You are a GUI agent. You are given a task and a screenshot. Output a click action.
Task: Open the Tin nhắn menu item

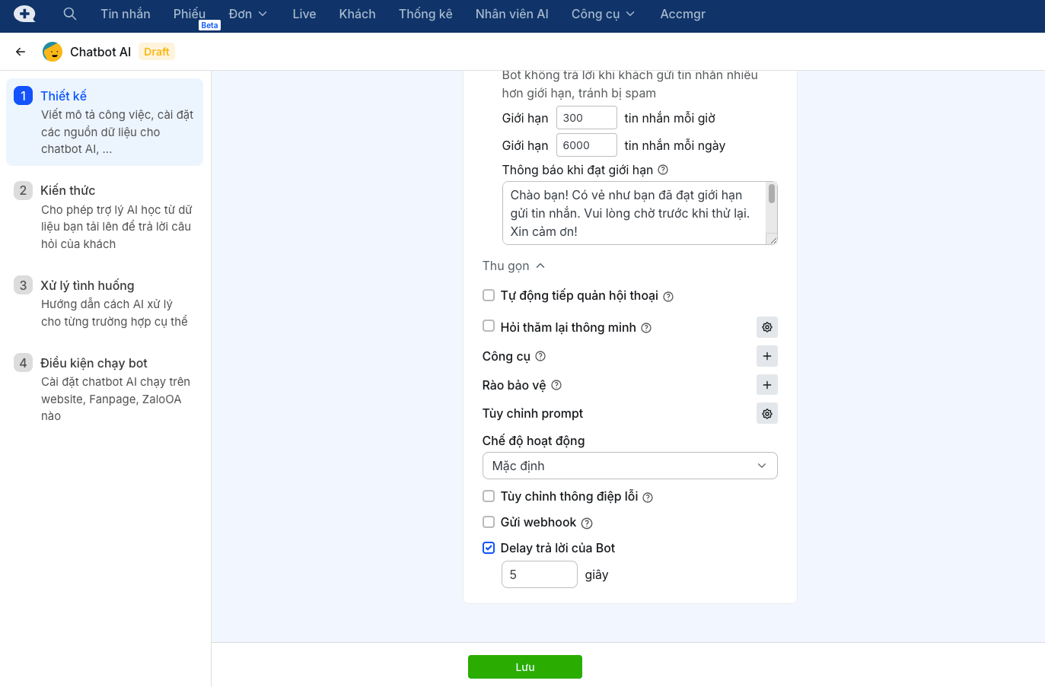click(125, 14)
